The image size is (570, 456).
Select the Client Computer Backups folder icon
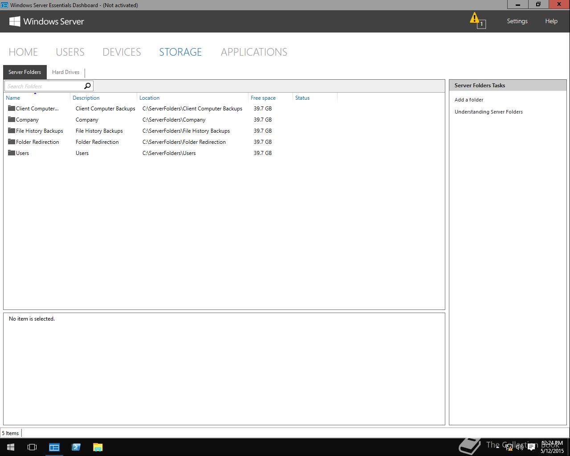[12, 108]
